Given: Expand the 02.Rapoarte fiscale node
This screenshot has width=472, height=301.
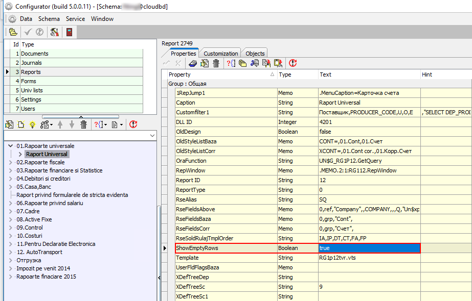Looking at the screenshot, I should pyautogui.click(x=11, y=162).
